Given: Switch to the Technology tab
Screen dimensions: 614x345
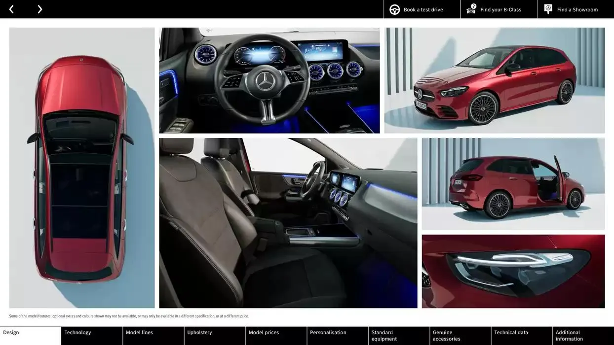Looking at the screenshot, I should click(92, 336).
